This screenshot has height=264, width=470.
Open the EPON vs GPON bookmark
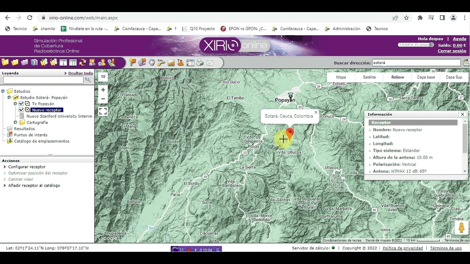[x=244, y=29]
